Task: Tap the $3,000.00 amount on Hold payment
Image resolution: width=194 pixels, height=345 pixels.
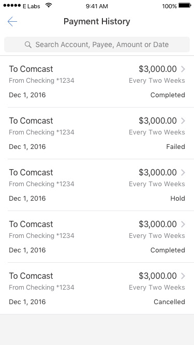Action: [x=157, y=173]
